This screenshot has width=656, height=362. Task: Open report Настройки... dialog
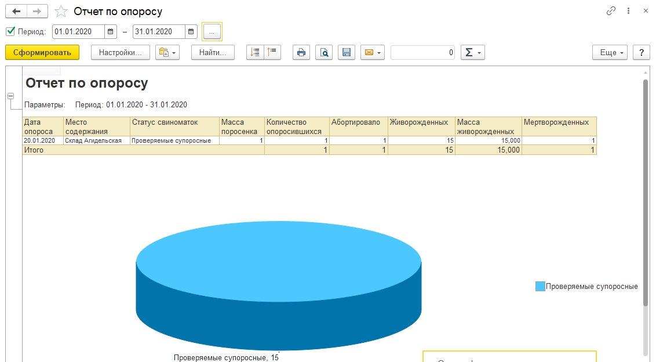[x=121, y=52]
